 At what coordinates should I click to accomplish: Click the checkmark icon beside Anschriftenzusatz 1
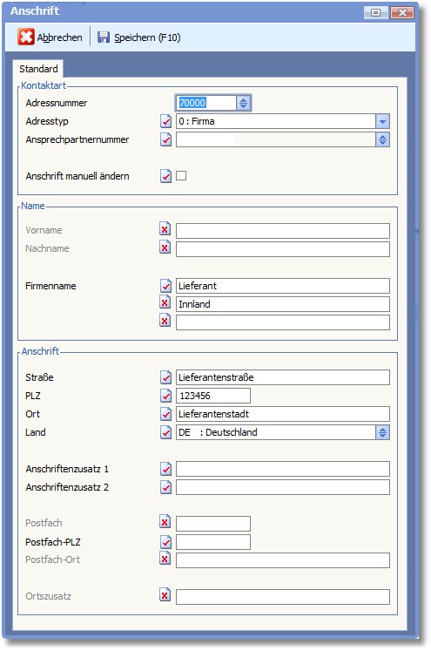point(165,469)
